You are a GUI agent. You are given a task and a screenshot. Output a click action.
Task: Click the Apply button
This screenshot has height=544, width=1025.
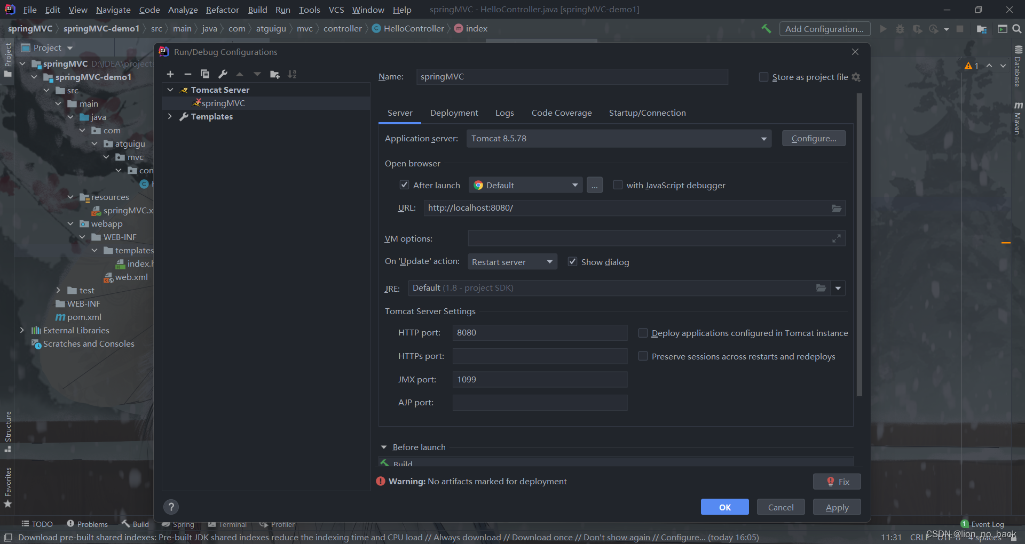click(837, 507)
